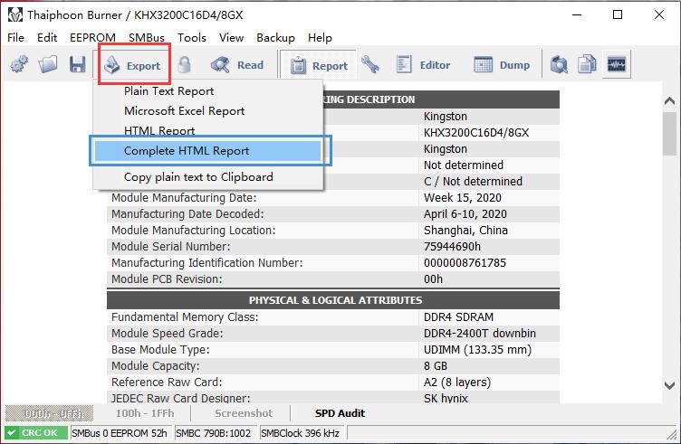Click the floppy disk save icon
681x444 pixels.
pos(77,65)
